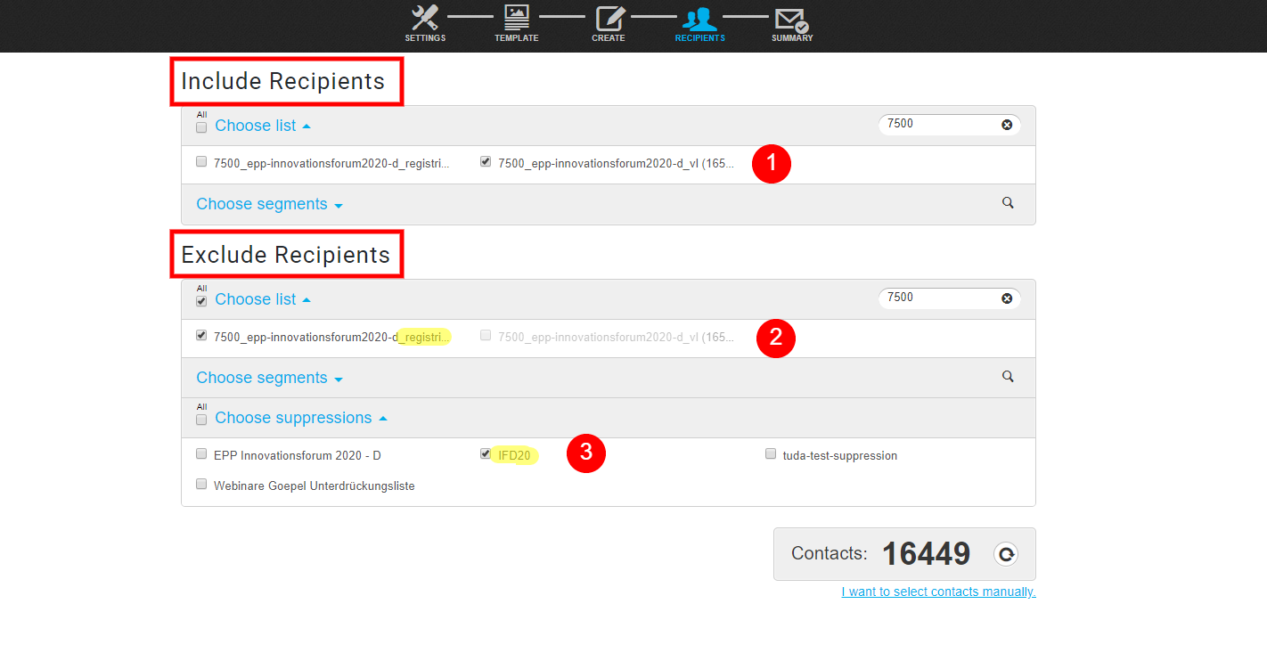Click 'I want to select contacts manually' link
The height and width of the screenshot is (661, 1267).
coord(938,592)
